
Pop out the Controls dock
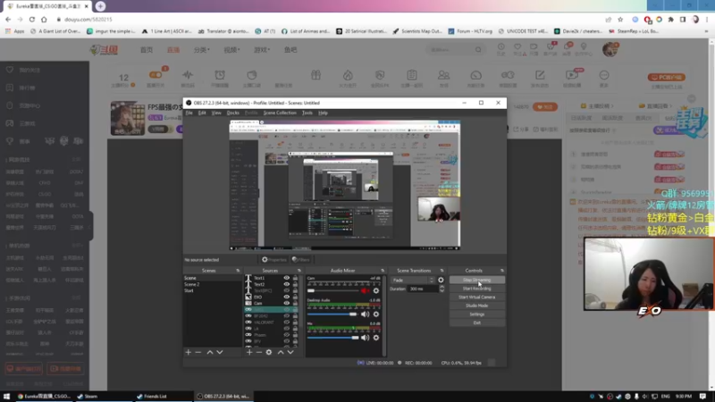click(502, 271)
